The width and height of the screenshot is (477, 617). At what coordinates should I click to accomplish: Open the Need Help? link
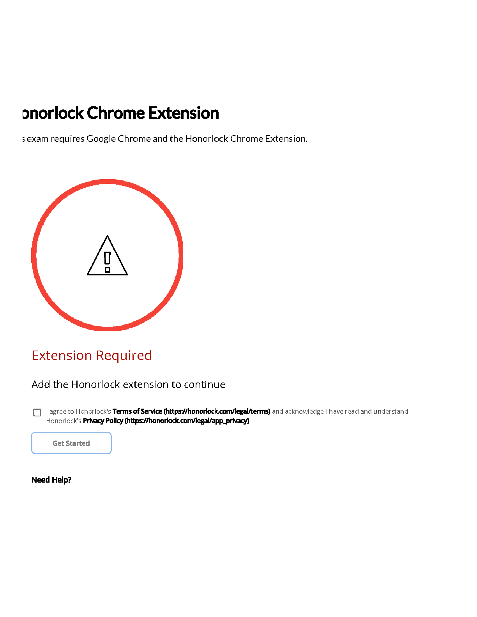coord(51,480)
